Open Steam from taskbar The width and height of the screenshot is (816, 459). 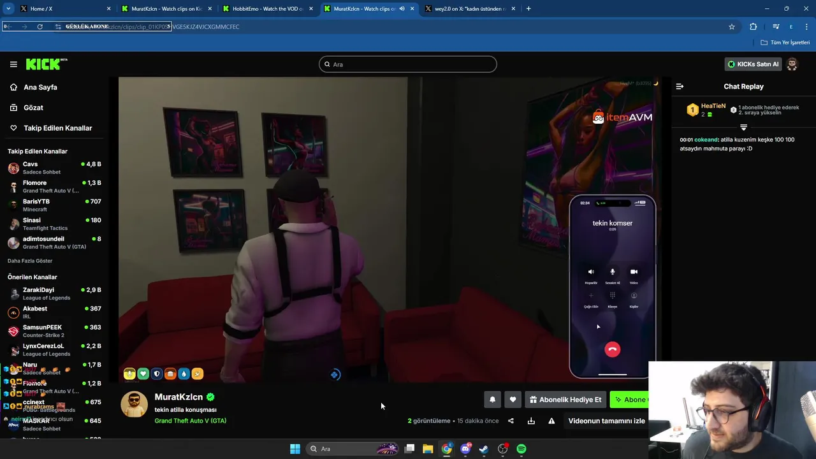pyautogui.click(x=484, y=449)
